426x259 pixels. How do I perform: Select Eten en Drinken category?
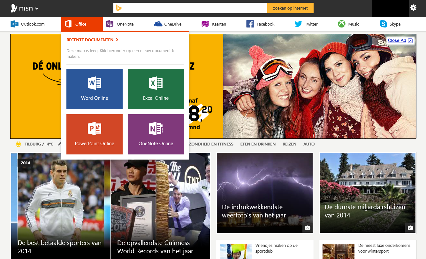click(258, 144)
